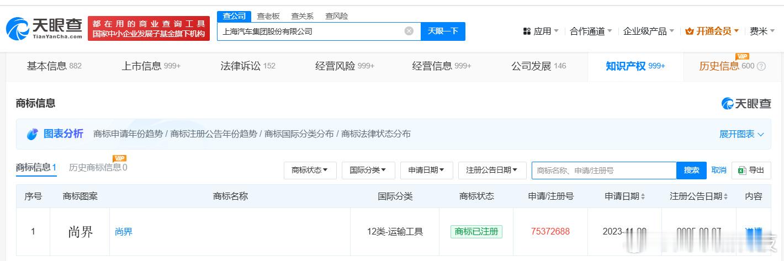
Task: Open the 国际分类 filter dropdown
Action: pos(368,171)
